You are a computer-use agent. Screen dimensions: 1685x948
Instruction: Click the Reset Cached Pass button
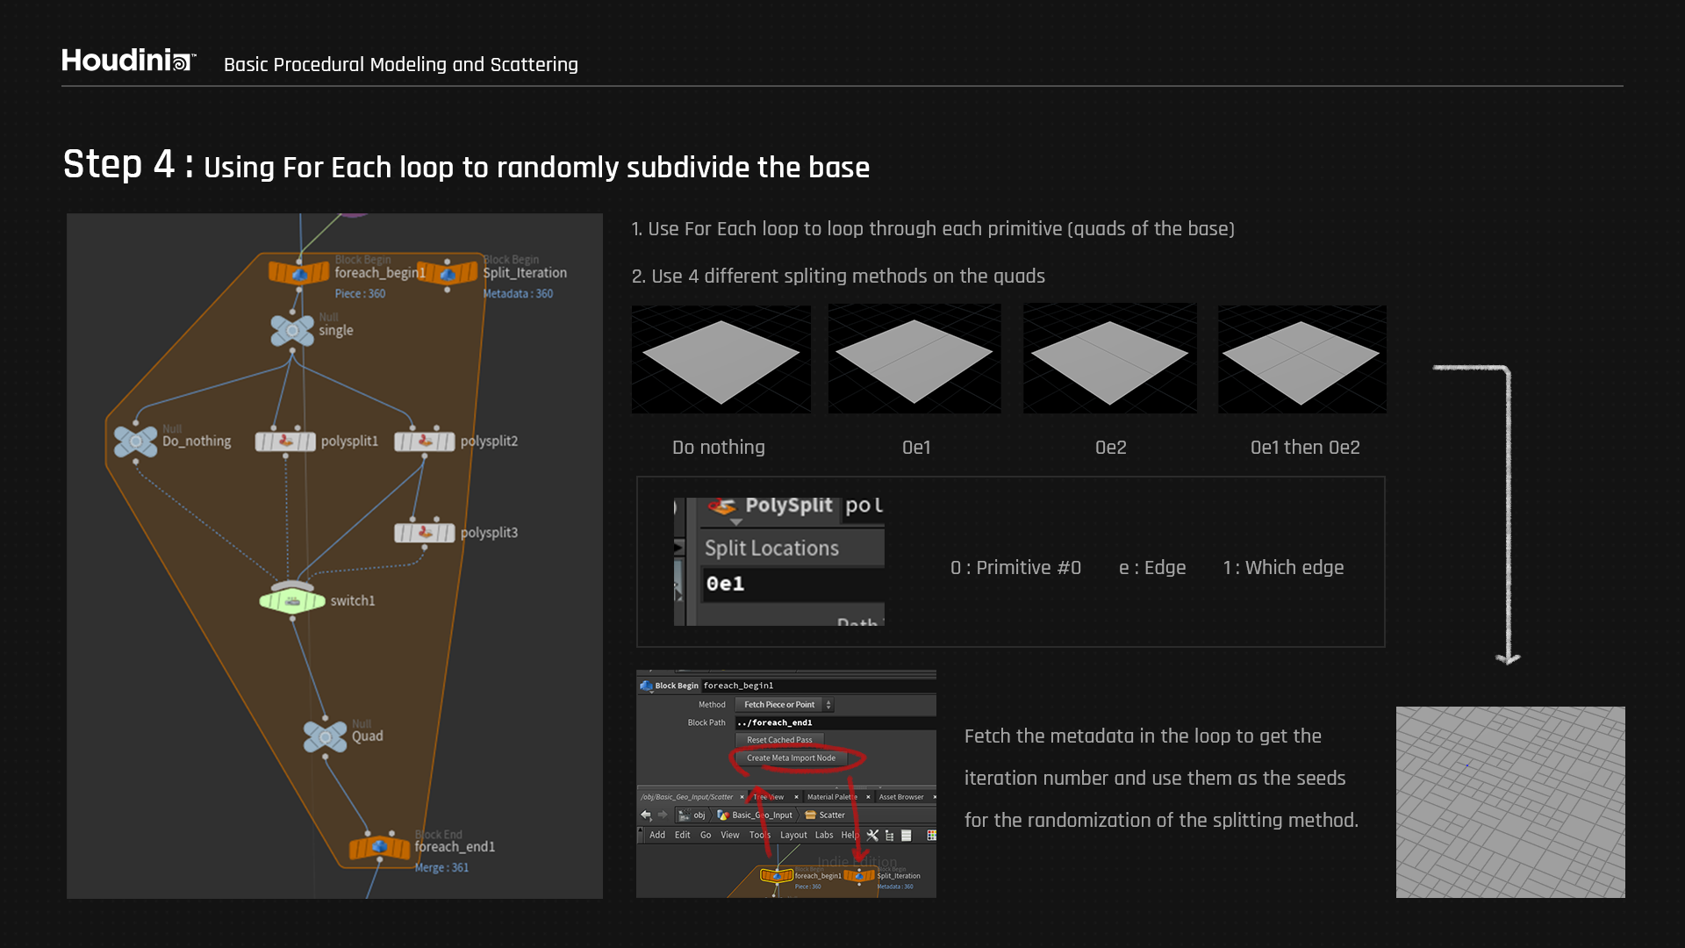click(x=779, y=740)
